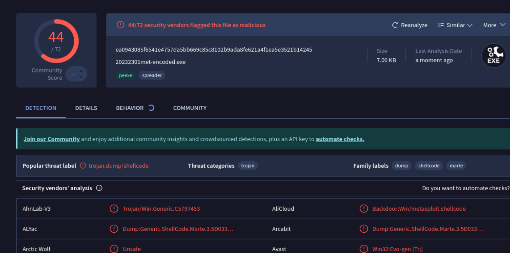This screenshot has width=510, height=253.
Task: Expand the Similar dropdown
Action: pyautogui.click(x=470, y=25)
